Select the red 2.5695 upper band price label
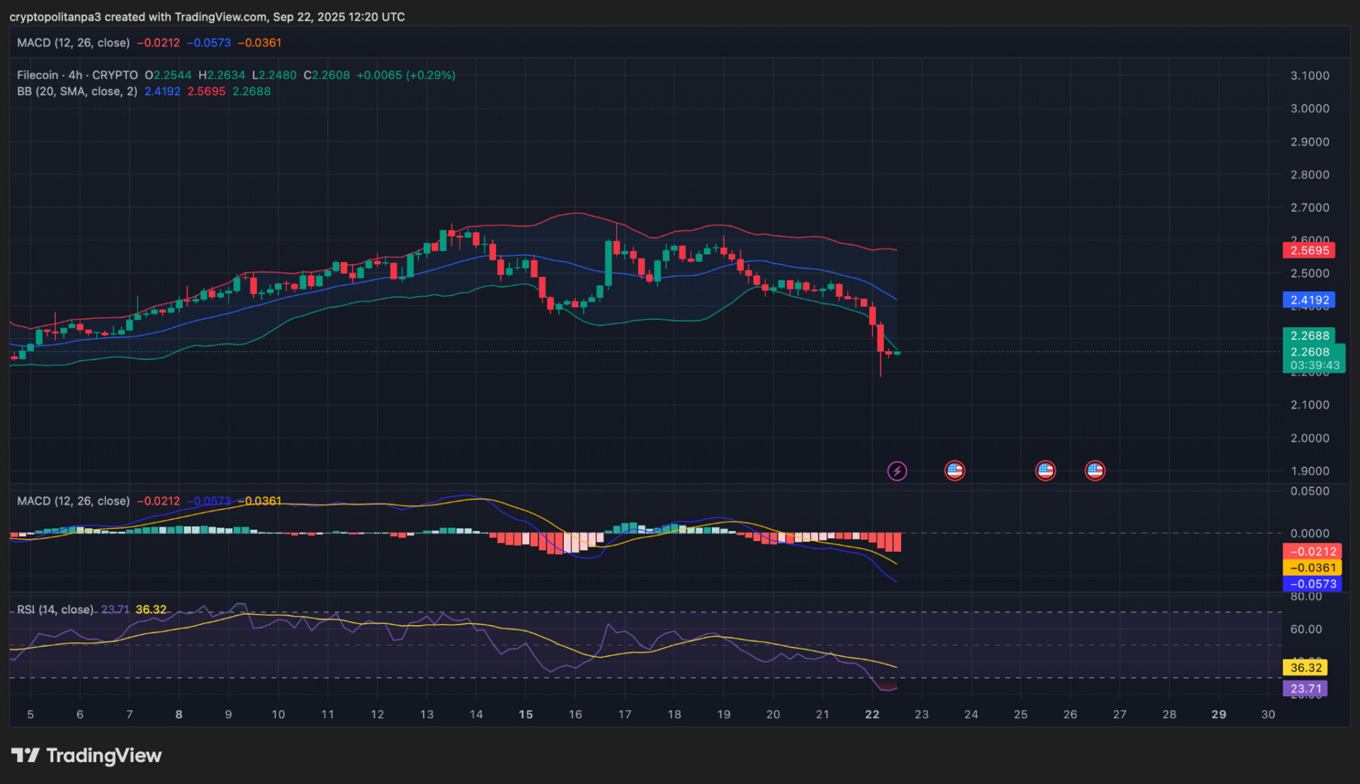 (1308, 250)
